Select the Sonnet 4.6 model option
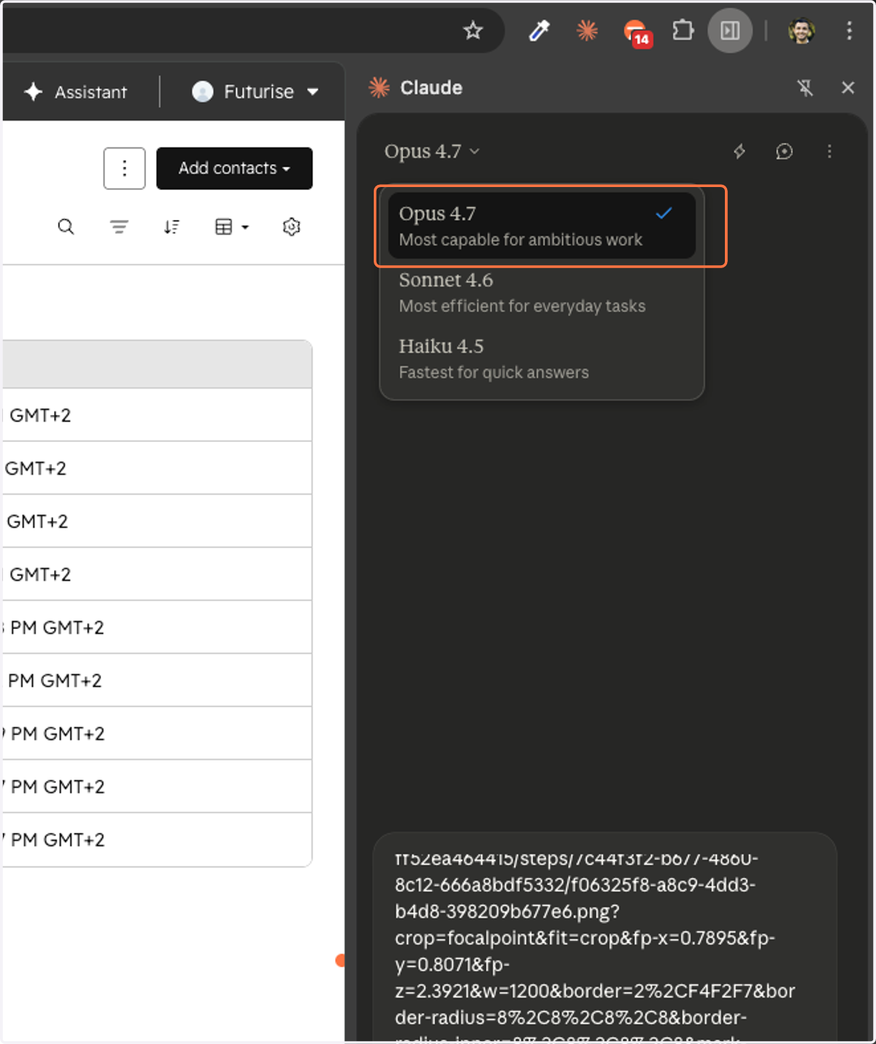The height and width of the screenshot is (1044, 876). coord(542,292)
